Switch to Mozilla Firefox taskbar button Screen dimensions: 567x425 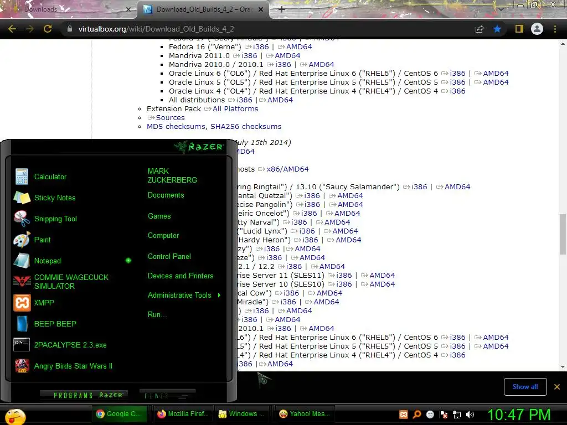coord(183,414)
